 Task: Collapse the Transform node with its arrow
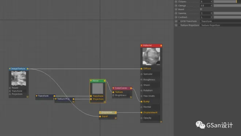click(x=37, y=96)
